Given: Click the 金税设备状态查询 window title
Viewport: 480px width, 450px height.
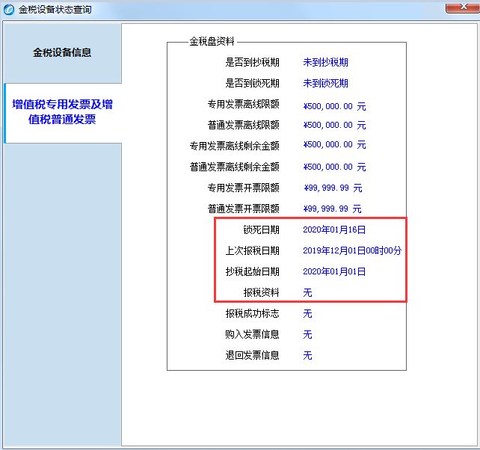Looking at the screenshot, I should click(x=55, y=10).
